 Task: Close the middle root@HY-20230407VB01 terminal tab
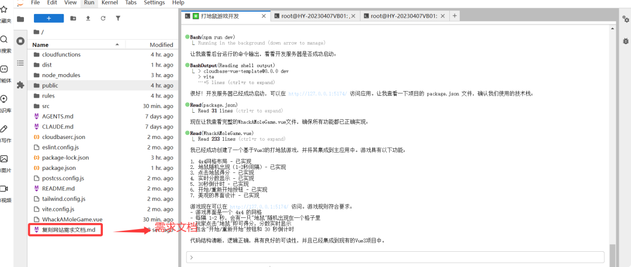(x=353, y=16)
